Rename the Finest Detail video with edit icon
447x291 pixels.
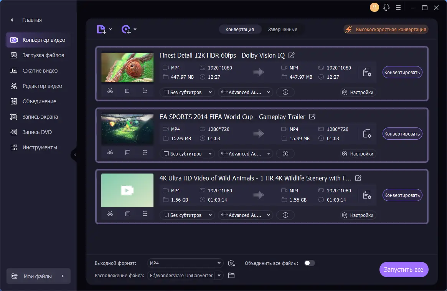pos(291,55)
